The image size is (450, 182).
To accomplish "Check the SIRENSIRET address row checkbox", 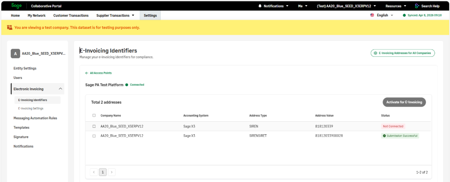I will click(x=94, y=136).
